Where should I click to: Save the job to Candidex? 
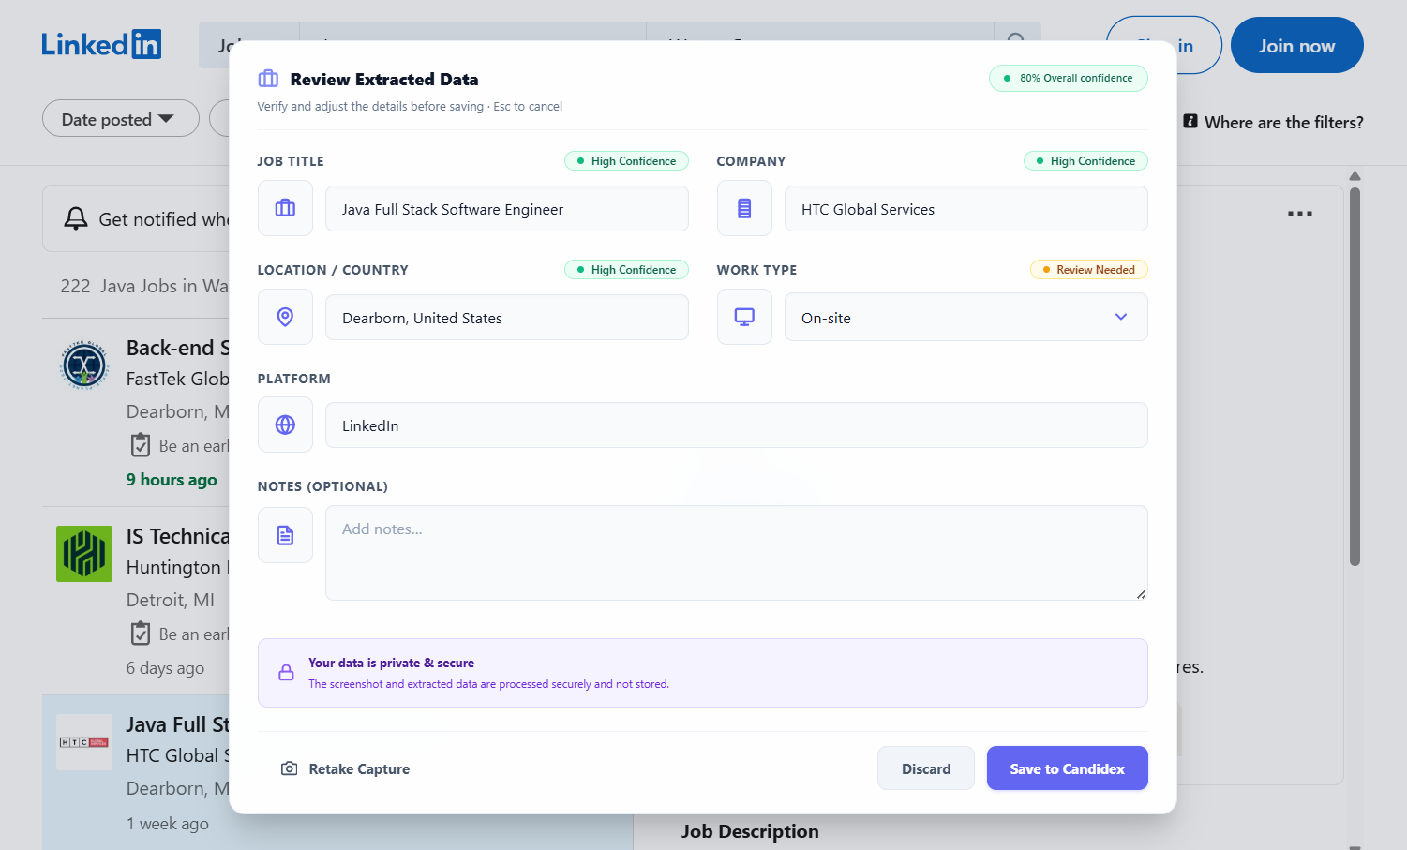coord(1067,768)
